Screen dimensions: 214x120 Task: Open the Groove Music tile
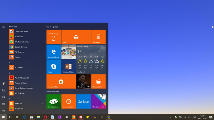click(68, 102)
